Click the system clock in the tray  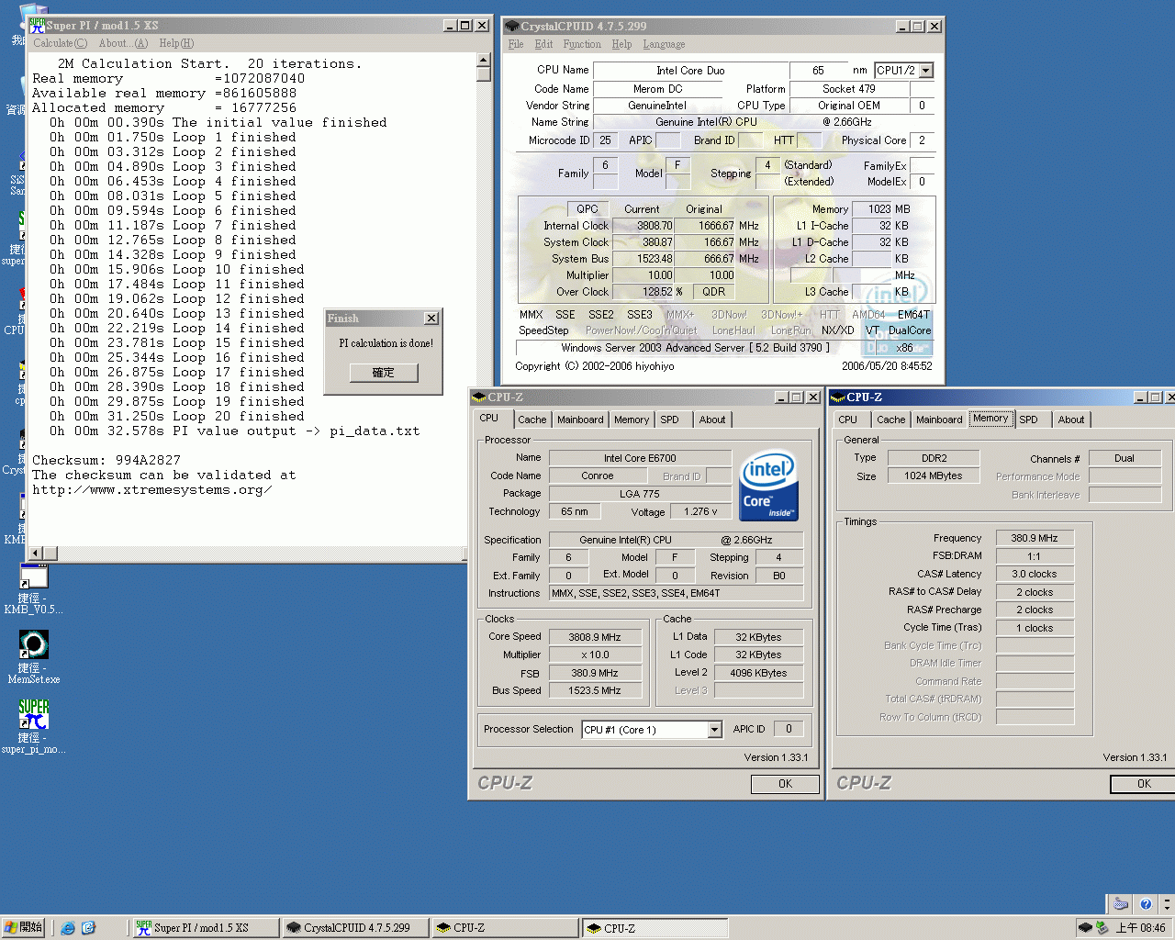tap(1141, 928)
